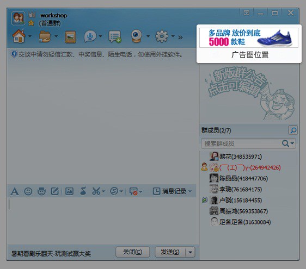306x269 pixels.
Task: Open the 暑期看剧乐翻天 promo link
Action: coord(51,254)
